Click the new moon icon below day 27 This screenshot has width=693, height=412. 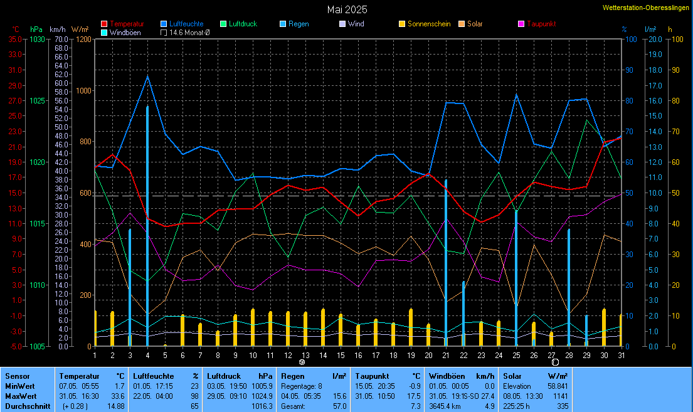(555, 362)
